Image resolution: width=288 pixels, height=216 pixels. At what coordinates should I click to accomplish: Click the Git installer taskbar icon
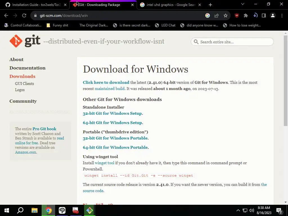point(89,210)
